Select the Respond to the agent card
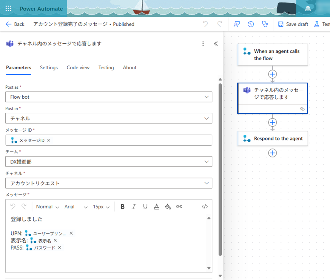This screenshot has width=330, height=280. [x=272, y=139]
